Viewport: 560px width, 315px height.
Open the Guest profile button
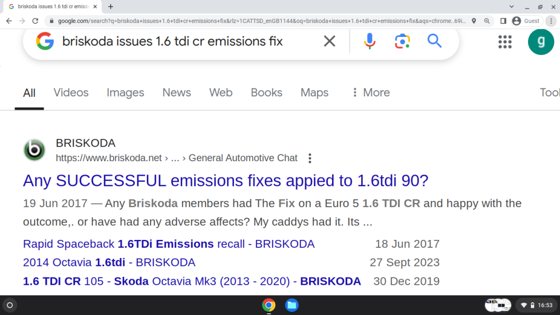[x=526, y=21]
